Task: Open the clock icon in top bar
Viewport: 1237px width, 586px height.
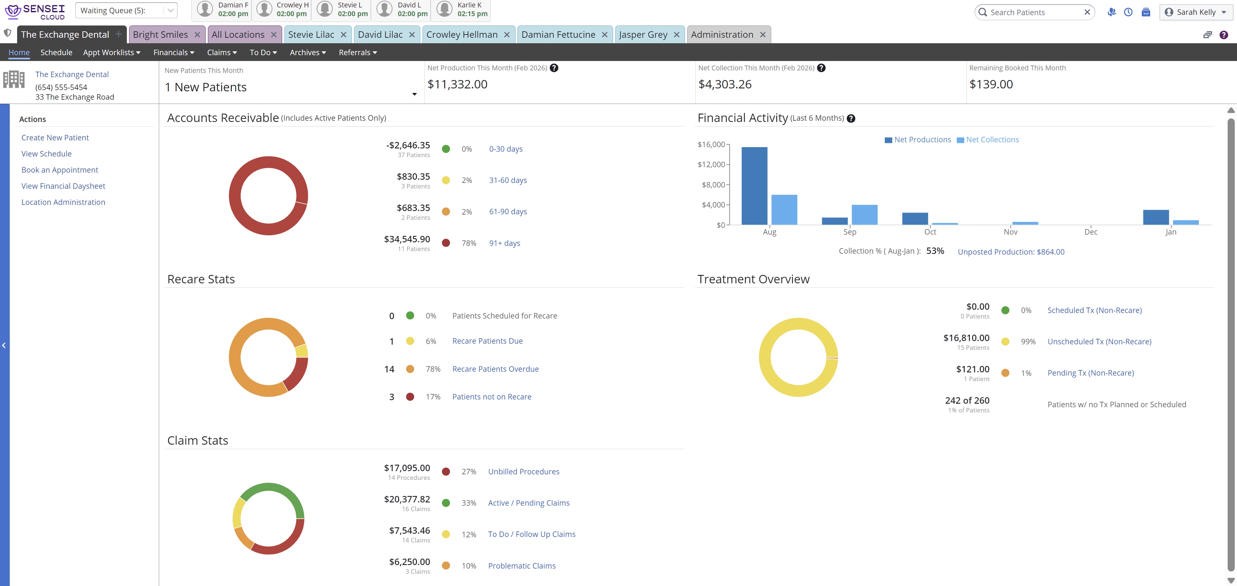Action: (1129, 12)
